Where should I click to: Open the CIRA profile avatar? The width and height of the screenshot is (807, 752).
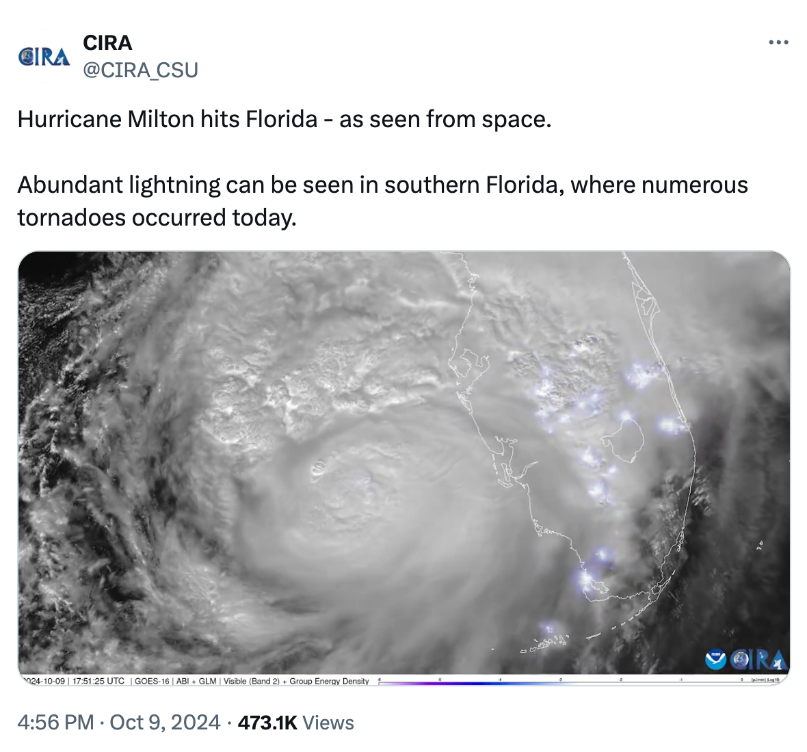click(44, 57)
